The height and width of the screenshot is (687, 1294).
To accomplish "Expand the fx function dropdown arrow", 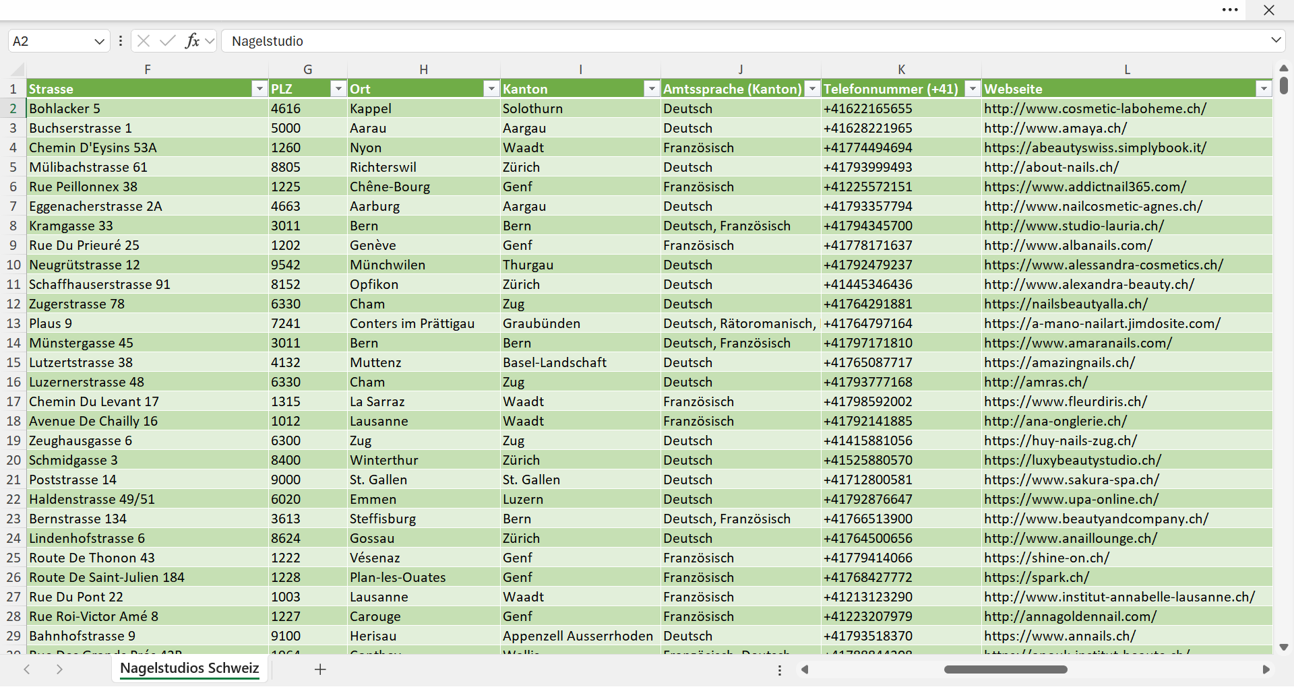I will pos(210,41).
